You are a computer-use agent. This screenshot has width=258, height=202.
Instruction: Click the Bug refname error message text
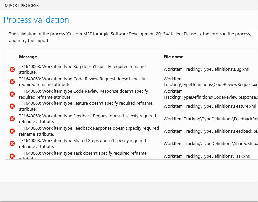[x=82, y=69]
